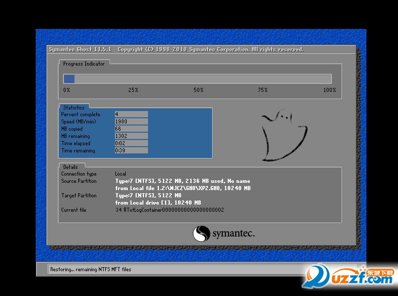Click the connection type value 'Local'
The height and width of the screenshot is (296, 398).
pos(121,174)
